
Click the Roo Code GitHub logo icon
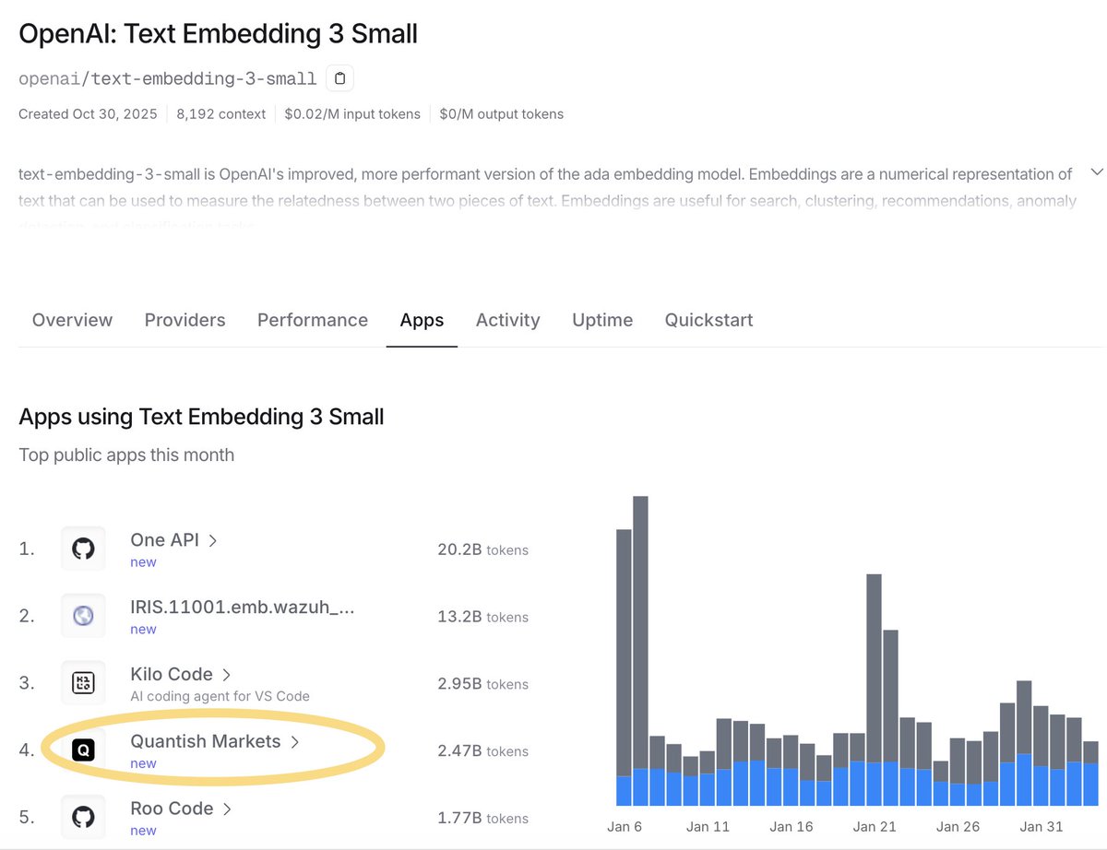point(83,817)
